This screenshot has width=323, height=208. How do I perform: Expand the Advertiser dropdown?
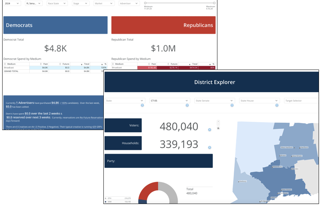pyautogui.click(x=129, y=3)
